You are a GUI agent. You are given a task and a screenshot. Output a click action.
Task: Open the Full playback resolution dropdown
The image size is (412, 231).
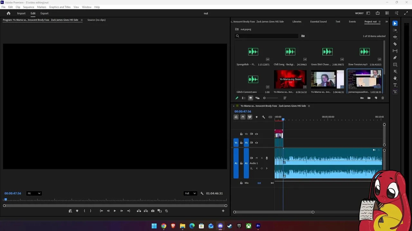[190, 193]
